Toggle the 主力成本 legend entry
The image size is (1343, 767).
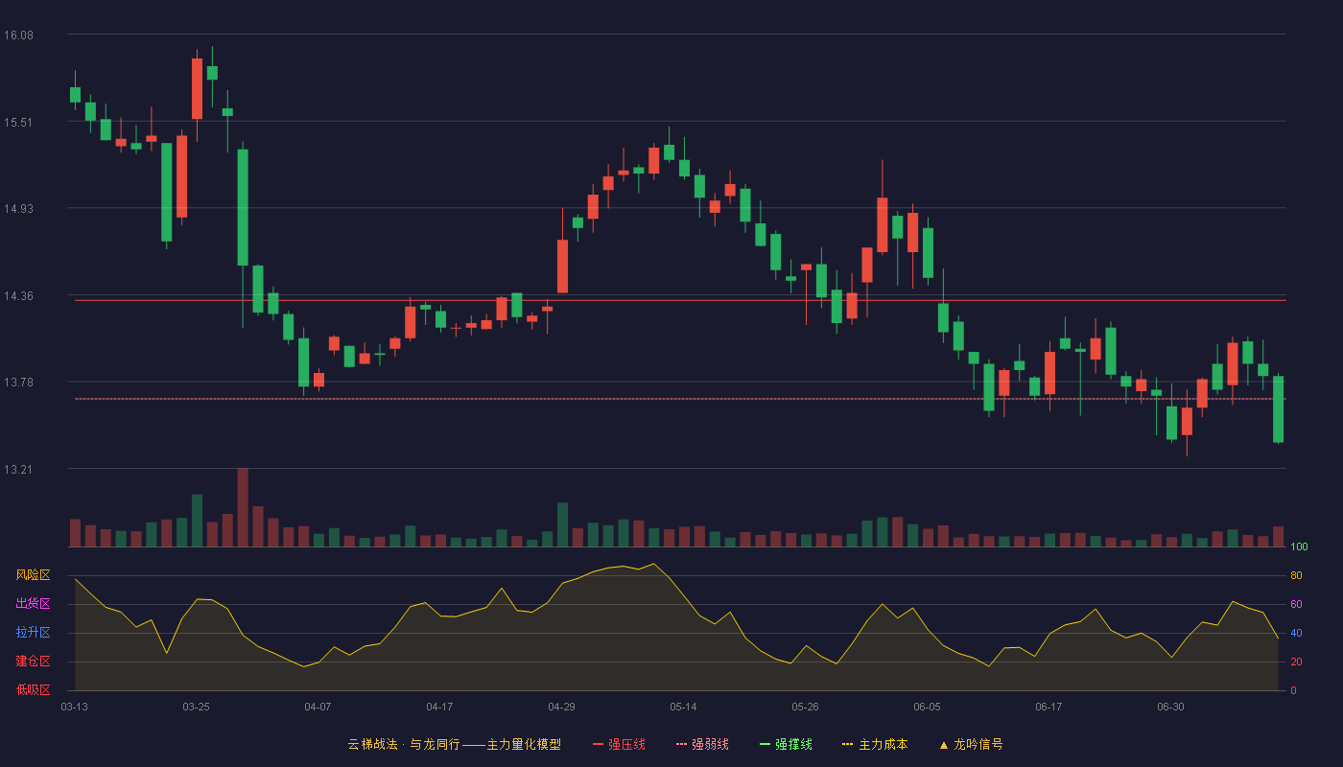coord(875,744)
